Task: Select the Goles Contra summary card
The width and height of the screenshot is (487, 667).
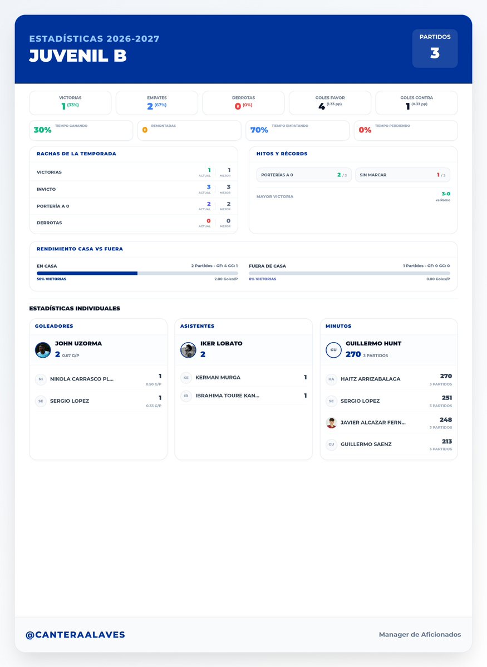Action: click(x=416, y=103)
